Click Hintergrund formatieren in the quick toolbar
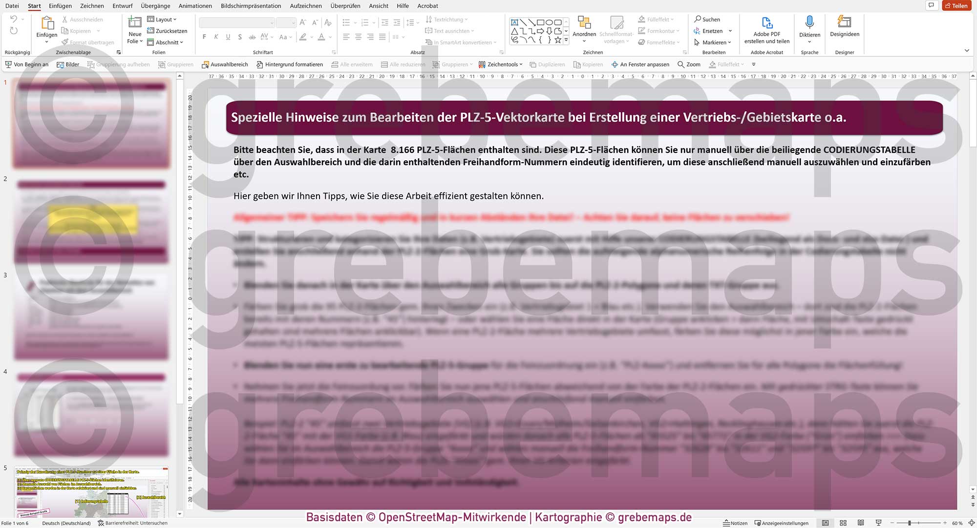Screen dimensions: 977x528 [290, 64]
